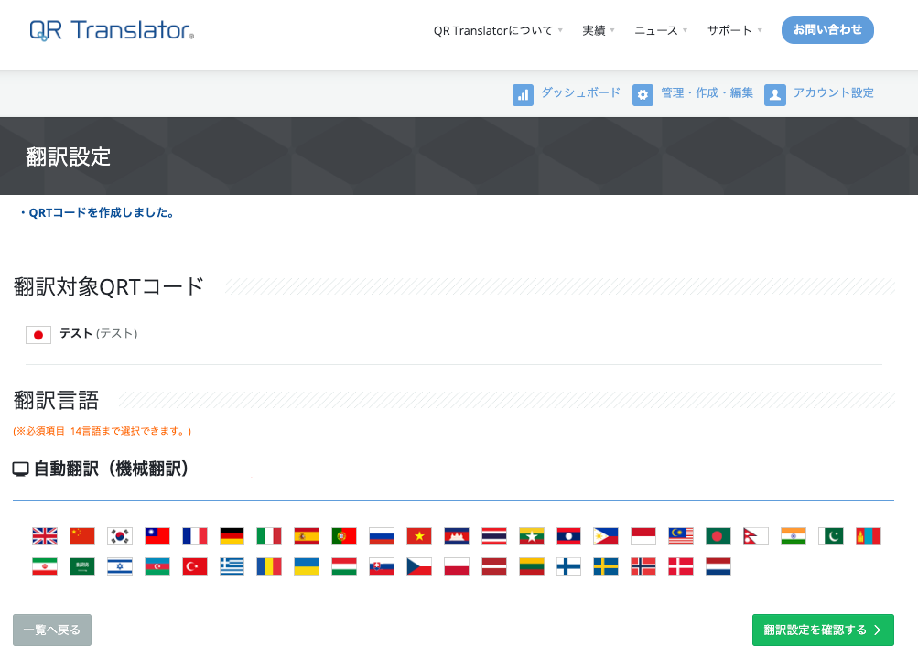Expand the ニュース menu

click(x=661, y=30)
